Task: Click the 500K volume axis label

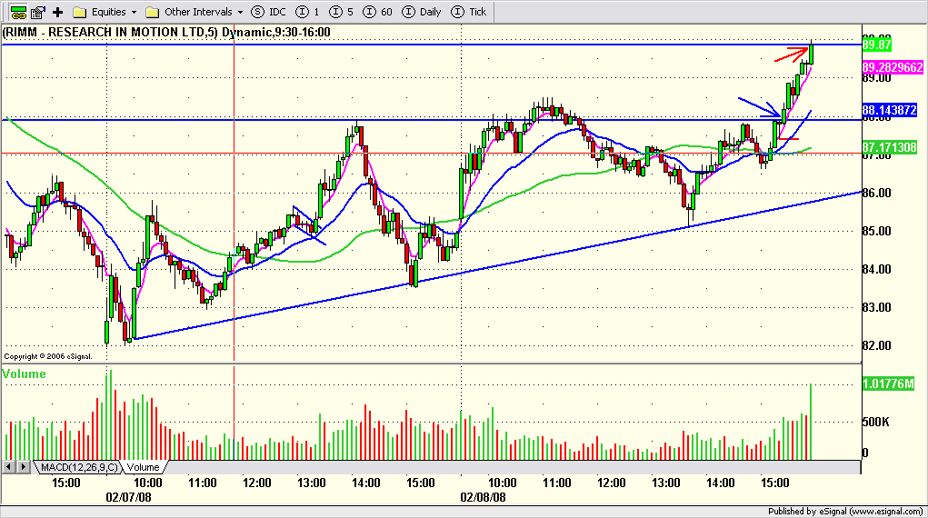Action: click(x=876, y=422)
